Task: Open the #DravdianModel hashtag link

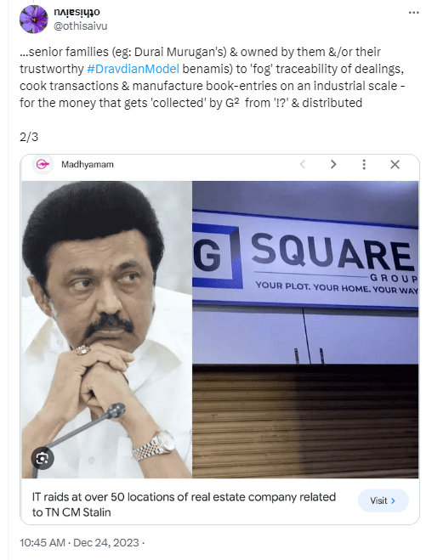Action: (x=133, y=69)
